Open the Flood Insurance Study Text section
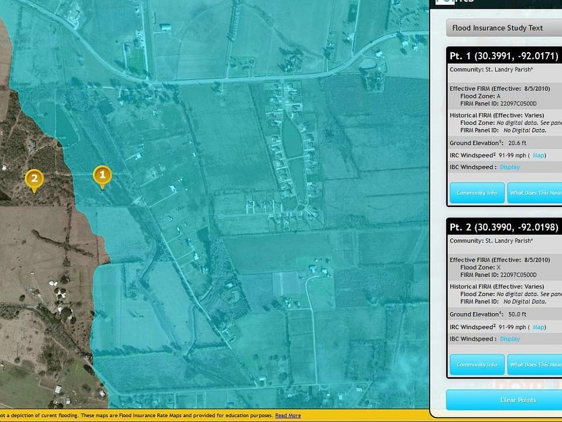This screenshot has height=422, width=562. tap(504, 28)
